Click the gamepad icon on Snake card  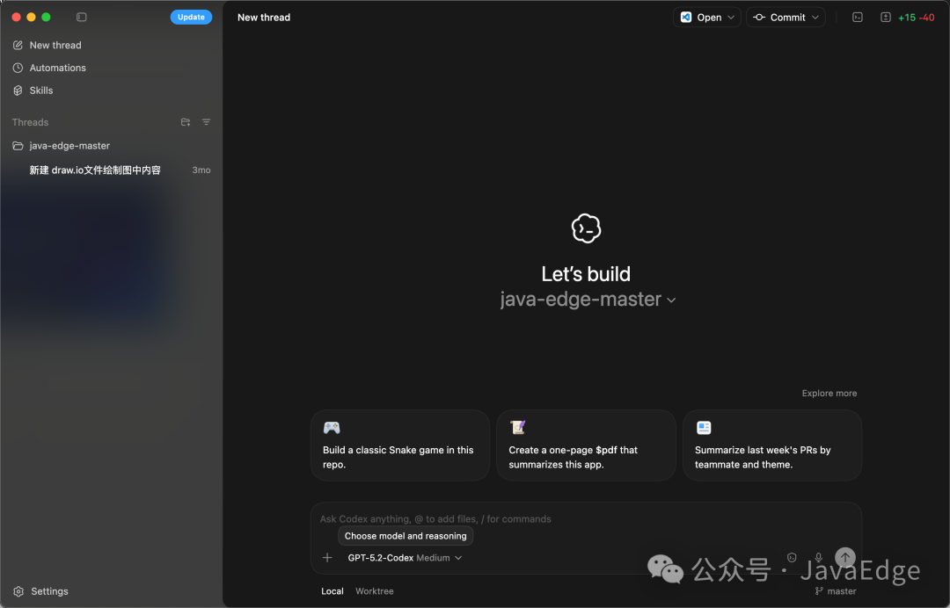pos(332,428)
